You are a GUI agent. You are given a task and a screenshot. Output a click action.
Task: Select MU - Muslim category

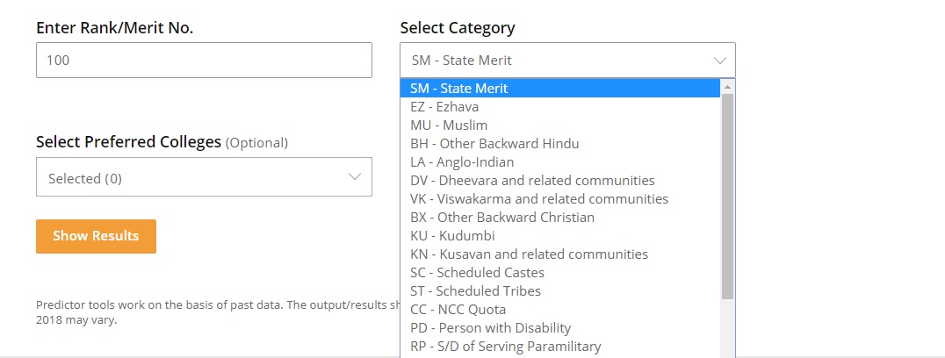coord(449,125)
